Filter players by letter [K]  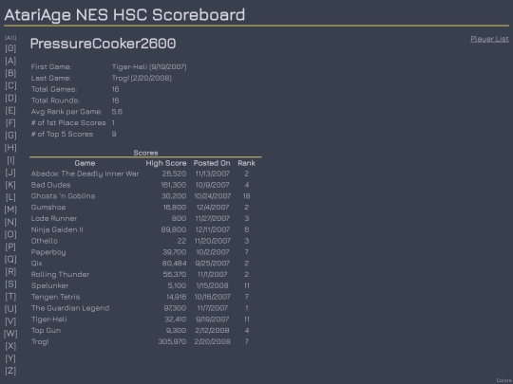tap(10, 185)
